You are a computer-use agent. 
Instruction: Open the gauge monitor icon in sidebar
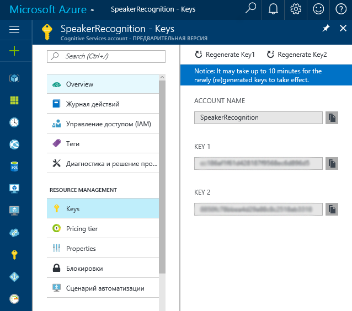14,299
